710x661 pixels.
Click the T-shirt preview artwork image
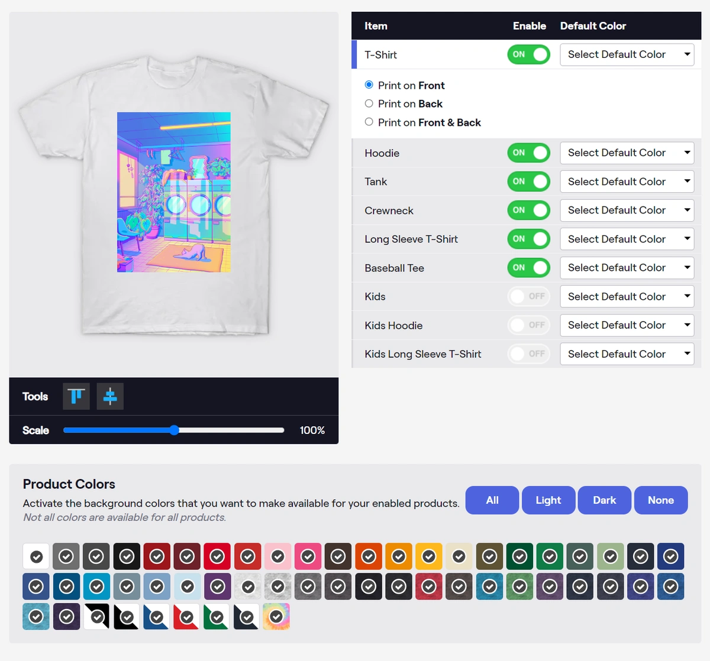[x=174, y=192]
